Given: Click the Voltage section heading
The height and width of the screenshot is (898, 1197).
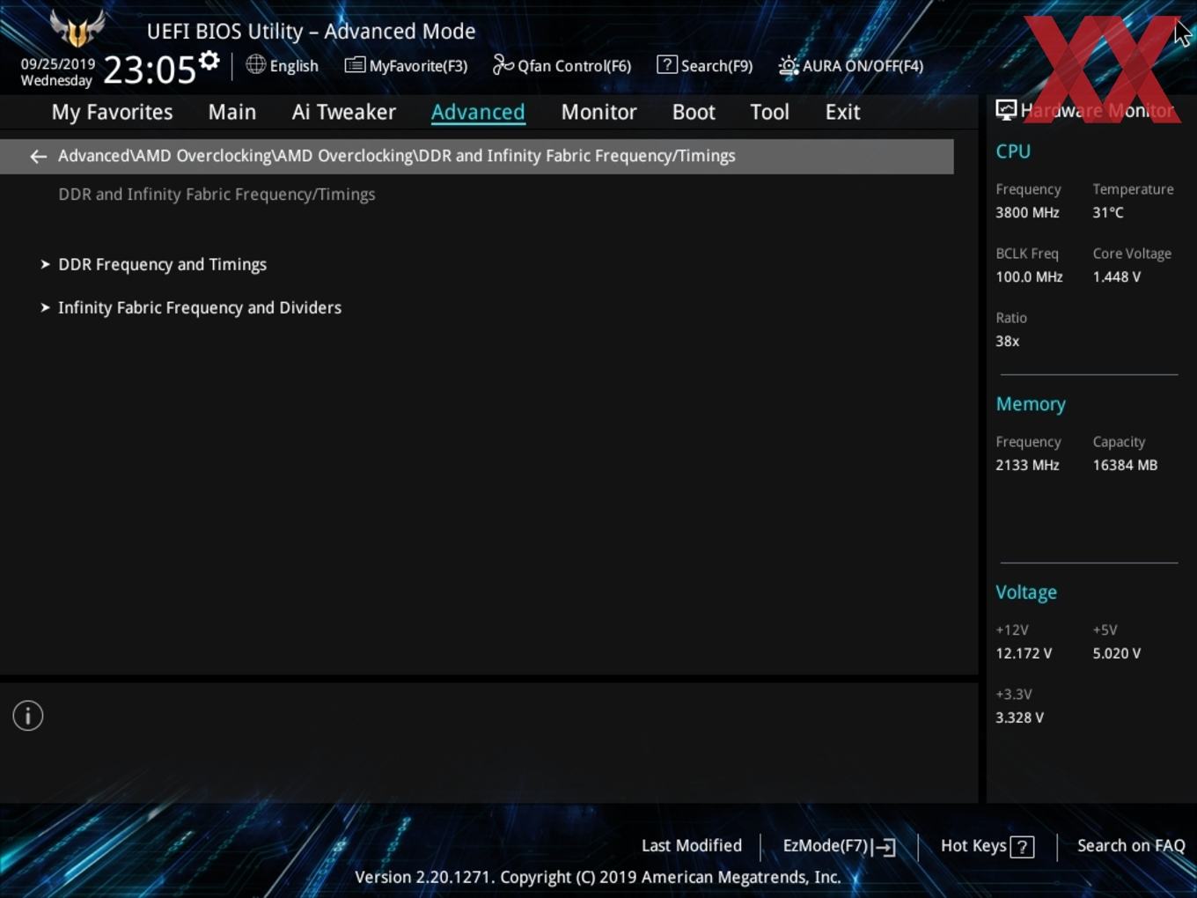Looking at the screenshot, I should click(x=1026, y=593).
